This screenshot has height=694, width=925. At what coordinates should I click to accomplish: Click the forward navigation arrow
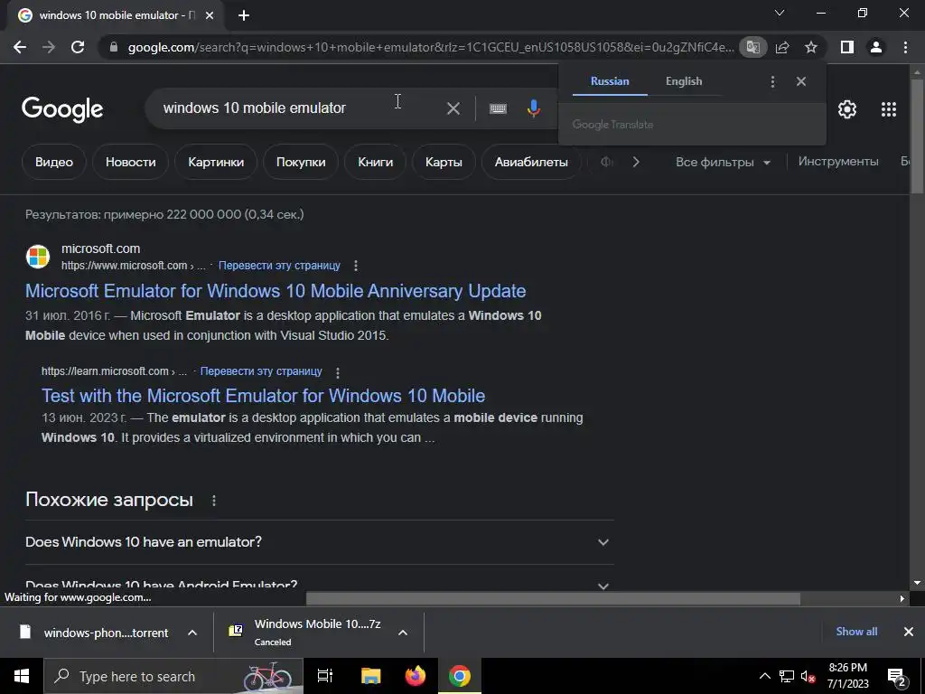(x=49, y=47)
